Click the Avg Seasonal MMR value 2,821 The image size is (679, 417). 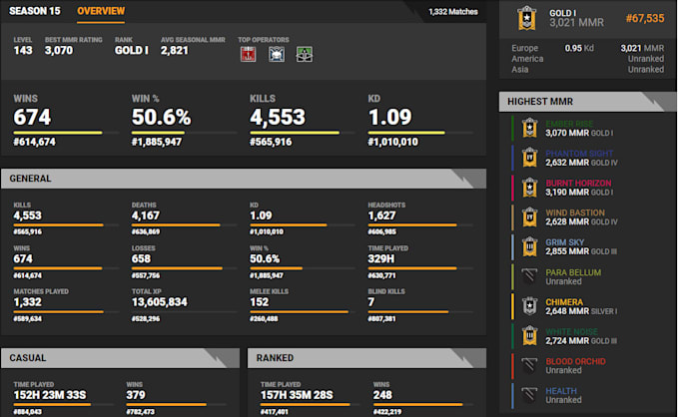tap(175, 51)
